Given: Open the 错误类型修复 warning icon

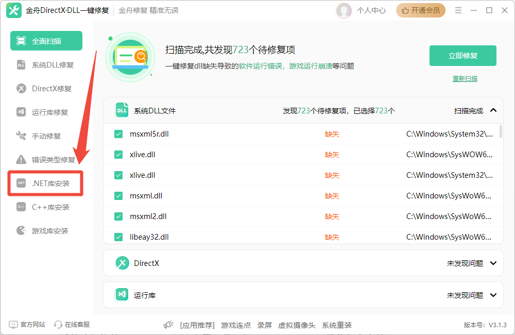Looking at the screenshot, I should click(21, 159).
